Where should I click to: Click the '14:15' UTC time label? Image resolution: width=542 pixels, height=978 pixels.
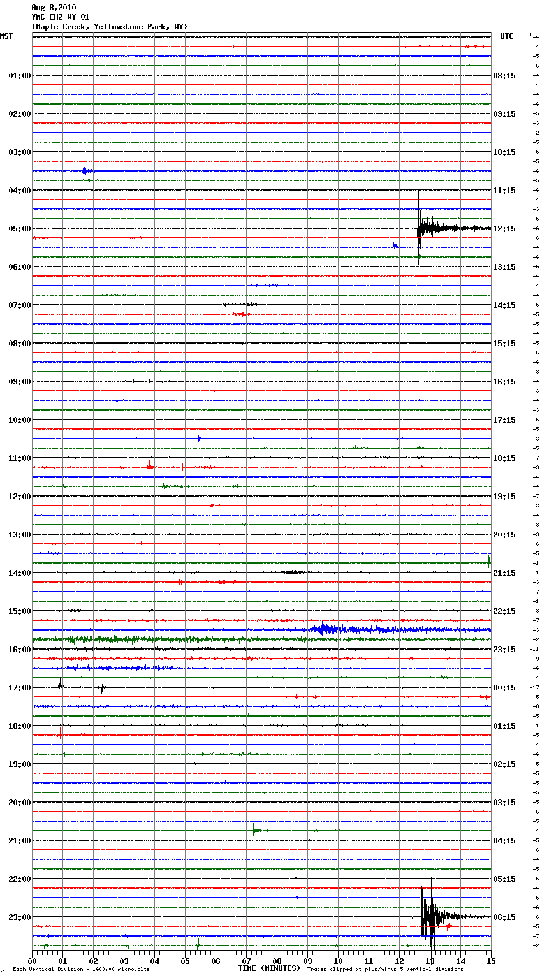point(504,305)
